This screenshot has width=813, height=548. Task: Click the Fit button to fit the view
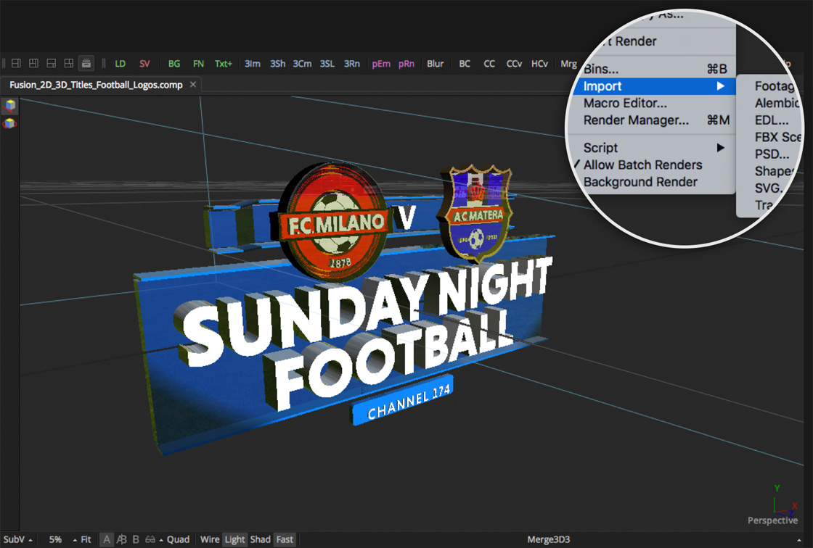coord(86,539)
